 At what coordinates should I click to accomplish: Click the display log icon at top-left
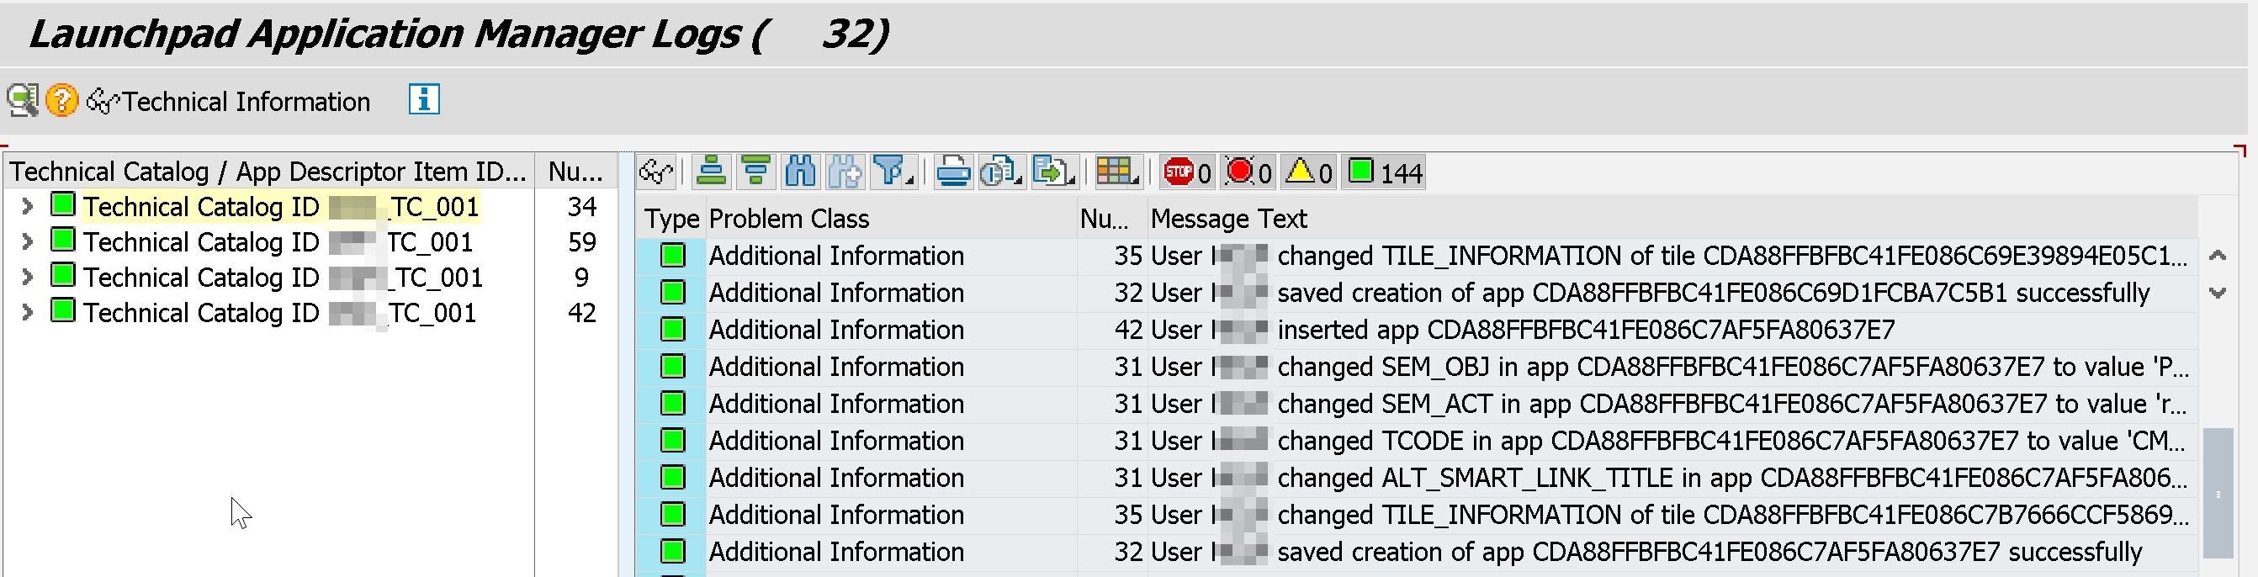click(23, 101)
